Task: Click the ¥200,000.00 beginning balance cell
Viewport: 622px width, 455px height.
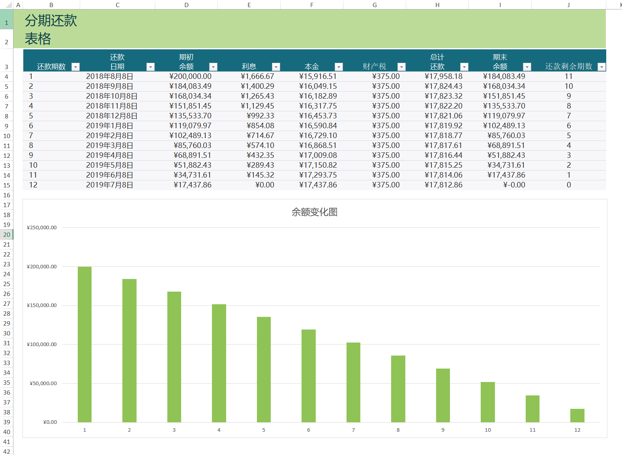Action: (190, 77)
